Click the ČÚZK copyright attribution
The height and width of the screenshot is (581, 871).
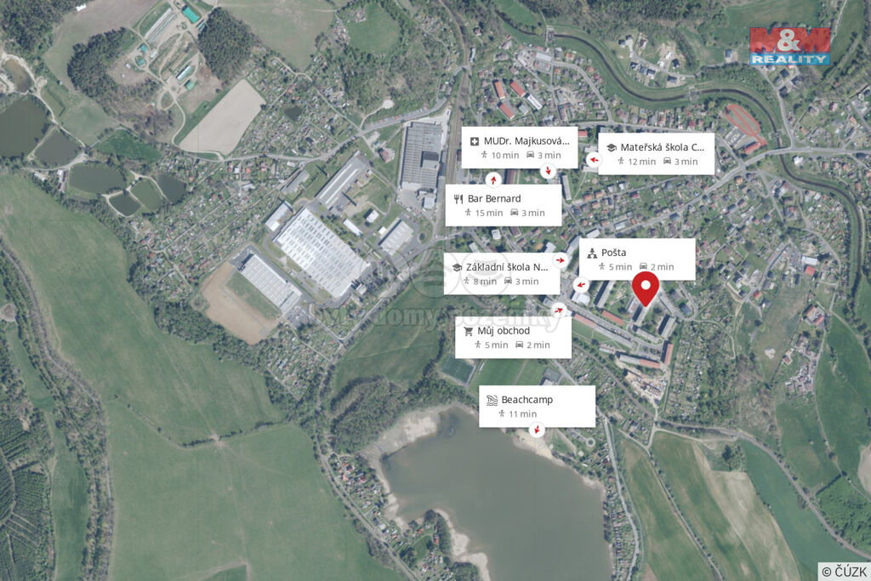(844, 572)
